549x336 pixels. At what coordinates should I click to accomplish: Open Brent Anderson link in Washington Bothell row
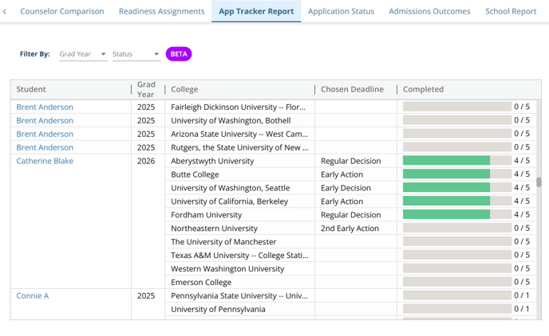[x=45, y=120]
